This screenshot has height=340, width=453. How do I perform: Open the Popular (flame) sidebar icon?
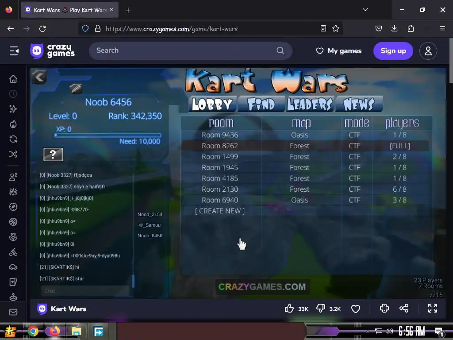[x=13, y=124]
